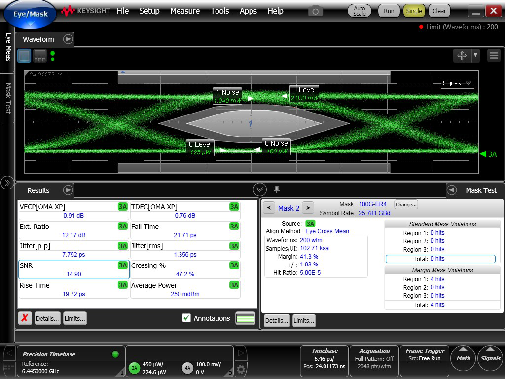Image resolution: width=505 pixels, height=379 pixels.
Task: Click the camera screenshot icon
Action: click(315, 11)
